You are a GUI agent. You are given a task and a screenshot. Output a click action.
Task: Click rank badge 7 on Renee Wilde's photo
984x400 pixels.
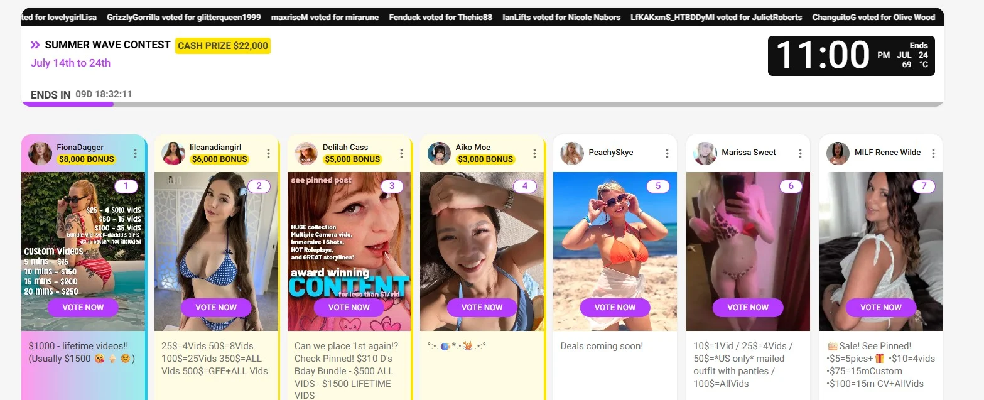click(924, 186)
